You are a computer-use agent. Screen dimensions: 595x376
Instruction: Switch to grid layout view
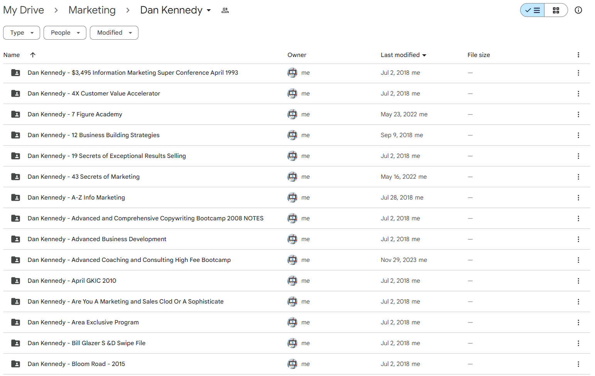pos(556,10)
